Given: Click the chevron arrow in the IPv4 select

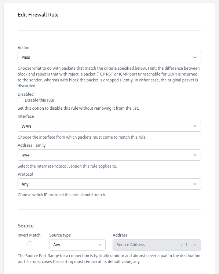Looking at the screenshot, I should (195, 155).
